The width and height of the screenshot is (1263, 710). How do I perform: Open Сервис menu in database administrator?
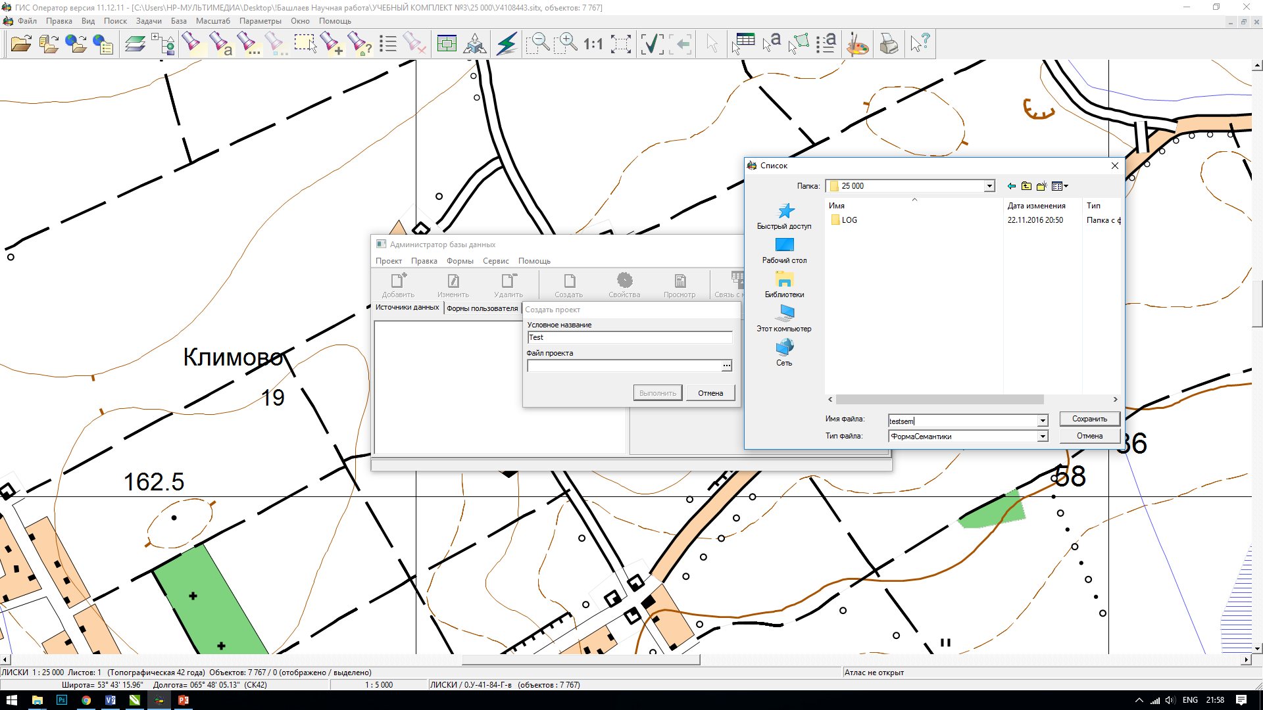(x=496, y=261)
